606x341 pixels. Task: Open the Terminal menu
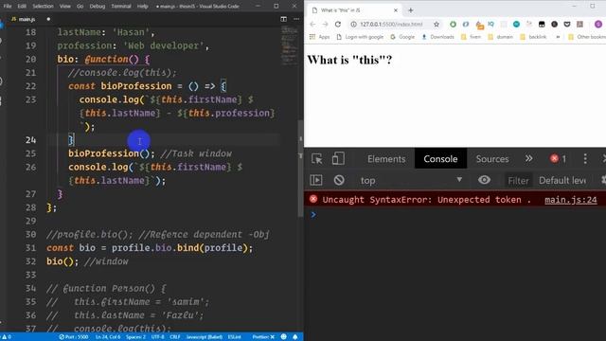(x=121, y=7)
